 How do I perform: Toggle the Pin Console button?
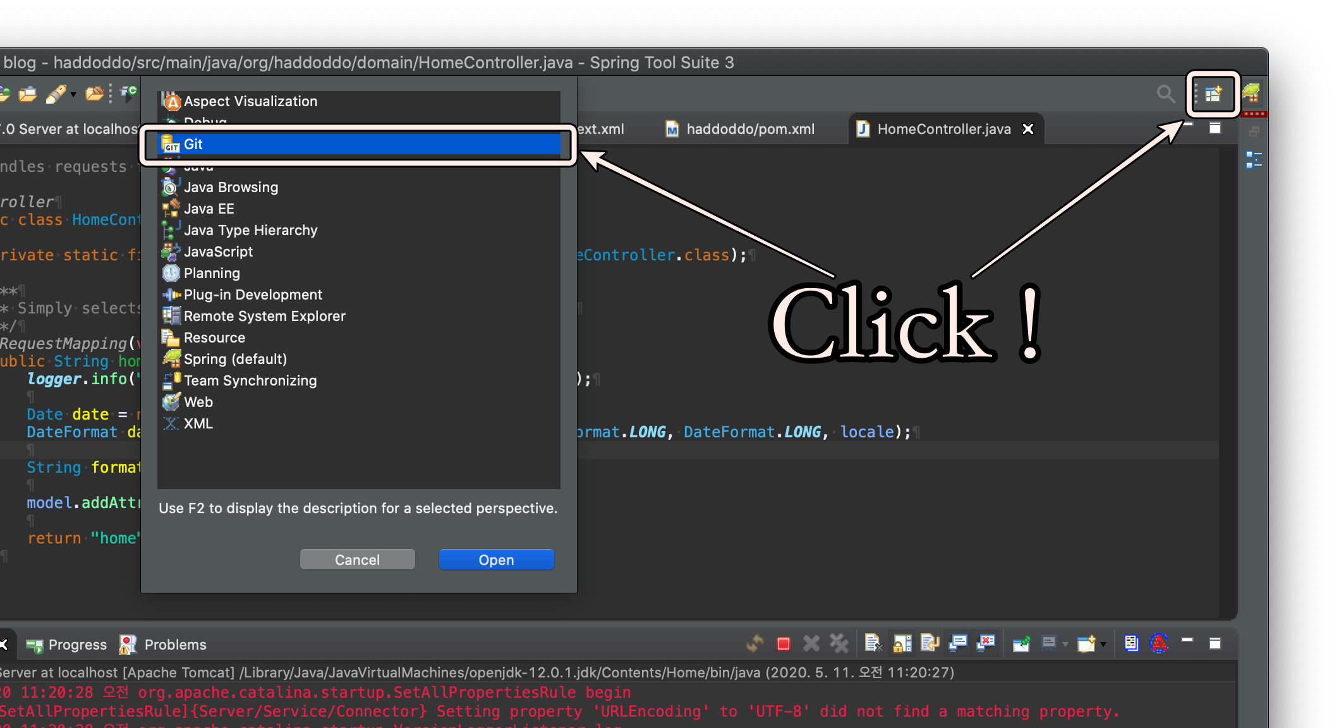click(x=1021, y=643)
